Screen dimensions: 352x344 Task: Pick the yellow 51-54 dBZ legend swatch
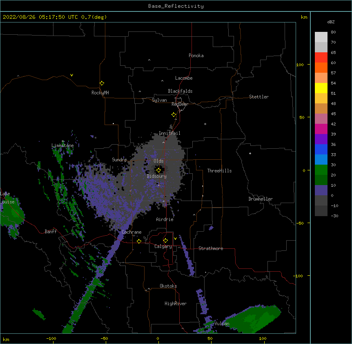pos(321,88)
